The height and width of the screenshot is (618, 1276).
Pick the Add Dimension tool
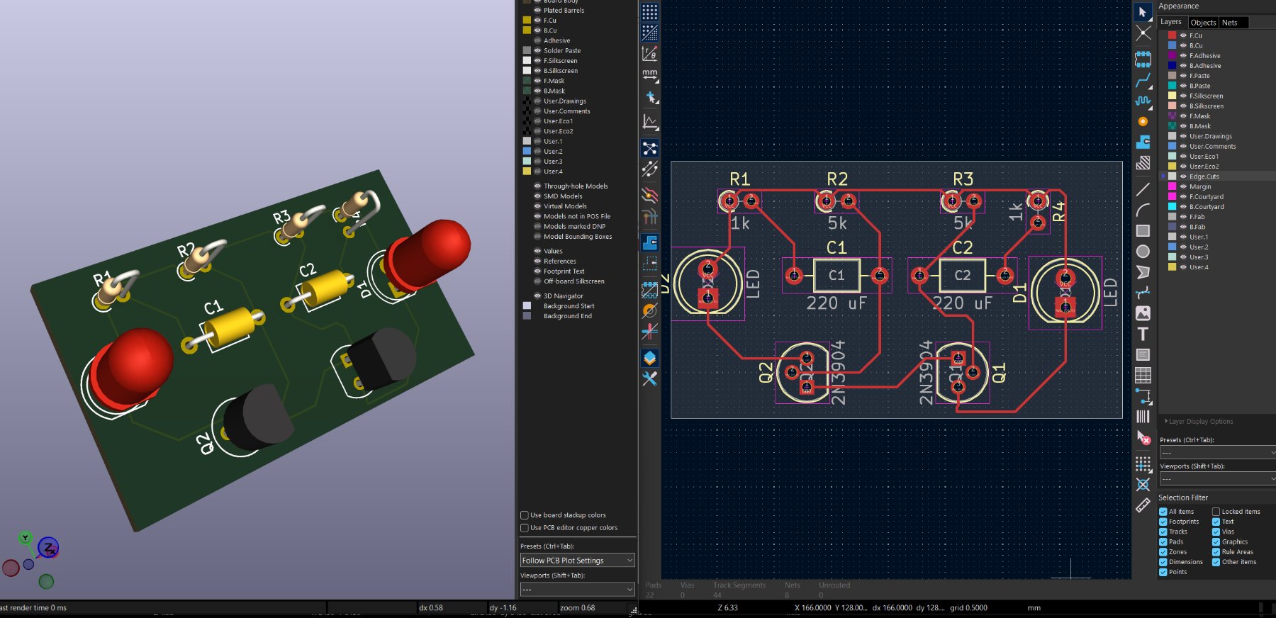coord(1143,395)
